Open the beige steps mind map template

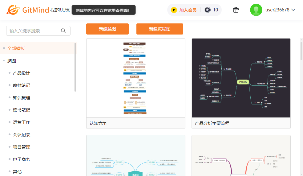[x=241, y=156]
